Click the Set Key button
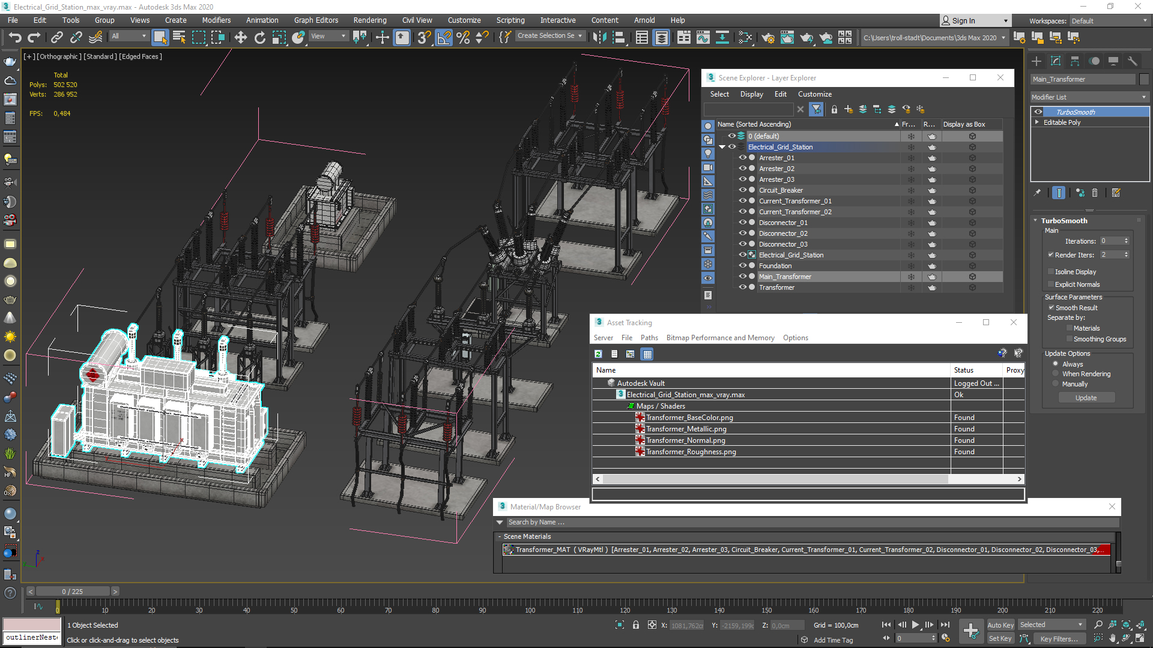Viewport: 1153px width, 648px height. [1000, 638]
